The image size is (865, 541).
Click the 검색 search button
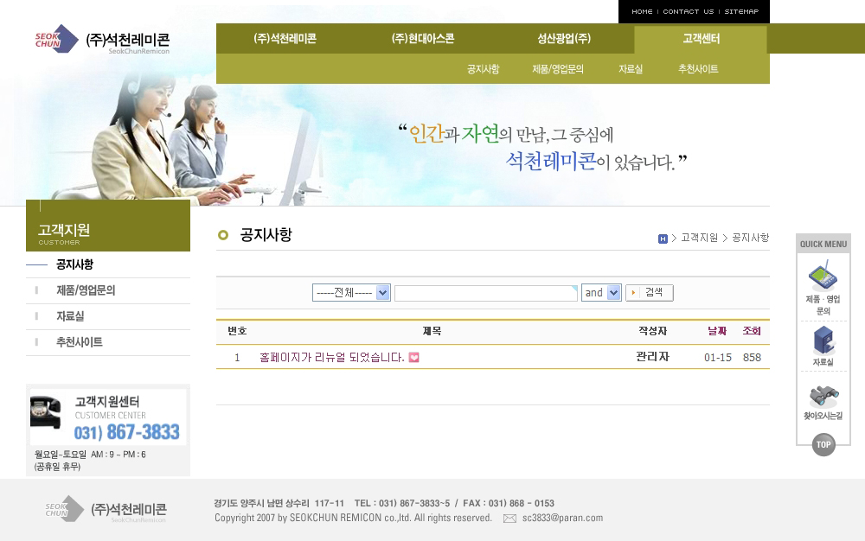point(649,293)
